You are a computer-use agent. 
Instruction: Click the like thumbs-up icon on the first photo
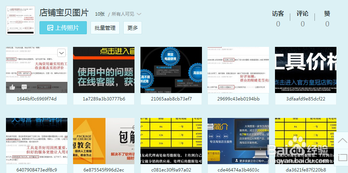[x=12, y=87]
